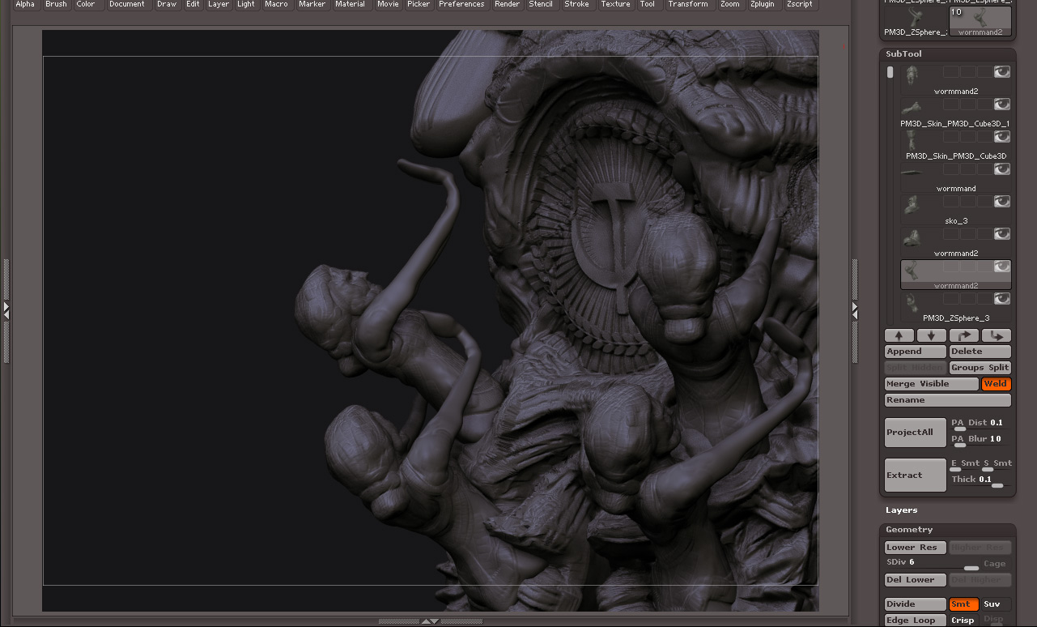Select the highlighted wormmand2 subtool row
Viewport: 1037px width, 627px height.
click(956, 275)
